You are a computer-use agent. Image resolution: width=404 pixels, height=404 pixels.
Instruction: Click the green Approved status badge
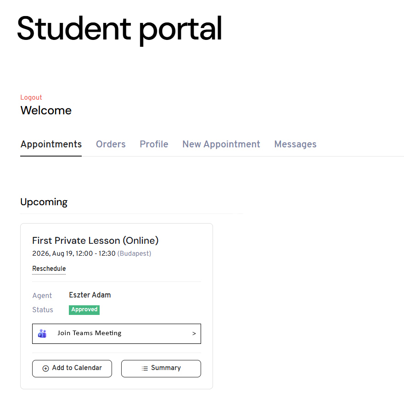click(84, 310)
